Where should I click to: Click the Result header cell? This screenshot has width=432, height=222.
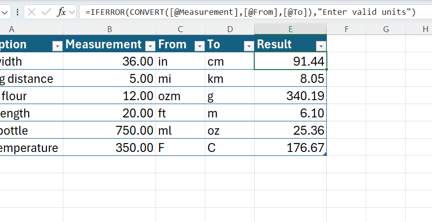pyautogui.click(x=290, y=44)
